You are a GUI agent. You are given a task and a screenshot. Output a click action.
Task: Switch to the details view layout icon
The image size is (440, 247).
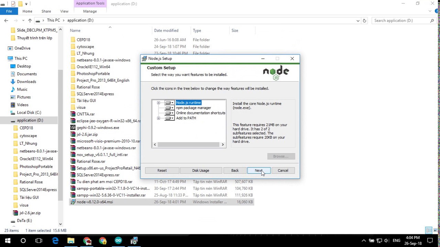pyautogui.click(x=428, y=230)
